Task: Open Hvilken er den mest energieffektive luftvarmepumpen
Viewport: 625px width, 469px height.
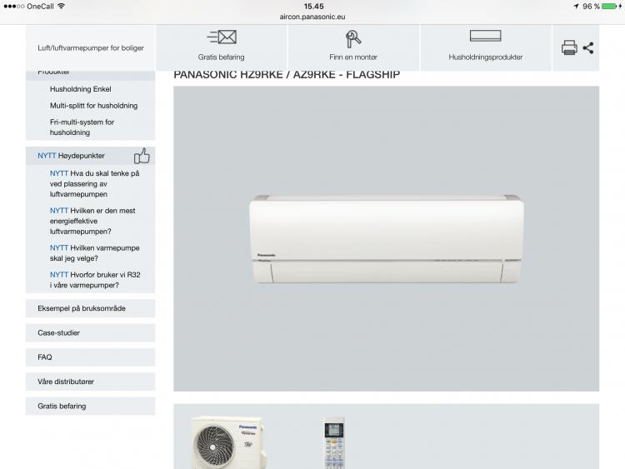Action: [x=92, y=221]
